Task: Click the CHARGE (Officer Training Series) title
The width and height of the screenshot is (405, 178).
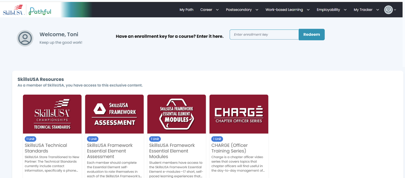Action: pyautogui.click(x=230, y=148)
